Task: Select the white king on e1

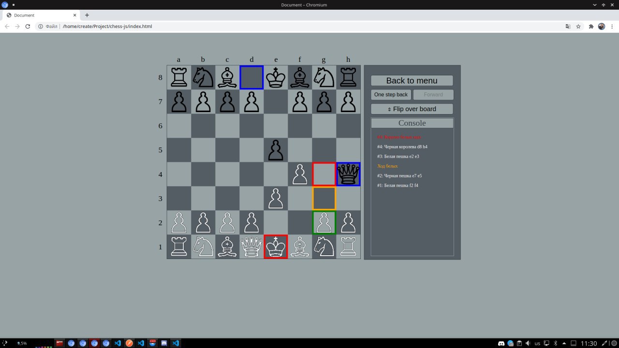Action: pyautogui.click(x=276, y=246)
